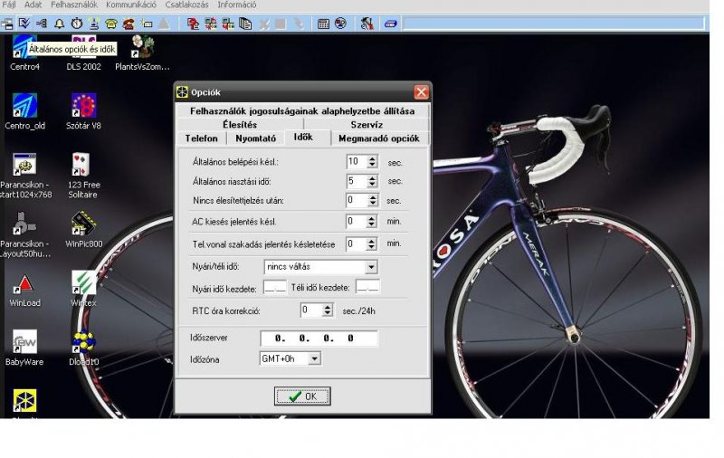Decrease the RTC óra korrekció value
Screen dimensions: 724x458
(328, 313)
